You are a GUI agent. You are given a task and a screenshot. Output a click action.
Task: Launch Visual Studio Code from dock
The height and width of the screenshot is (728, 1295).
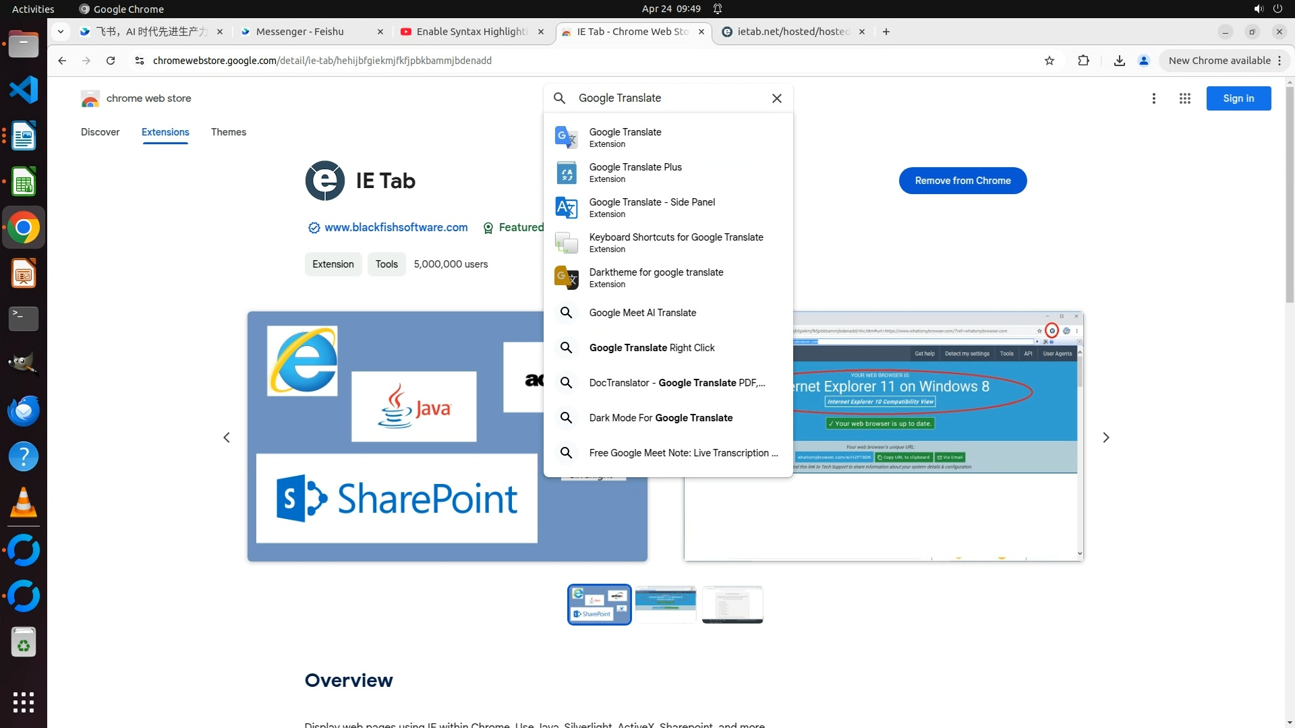(x=24, y=90)
